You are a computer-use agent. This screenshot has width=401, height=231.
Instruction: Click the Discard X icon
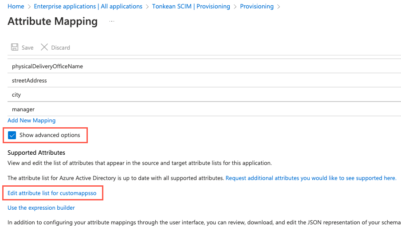tap(44, 47)
